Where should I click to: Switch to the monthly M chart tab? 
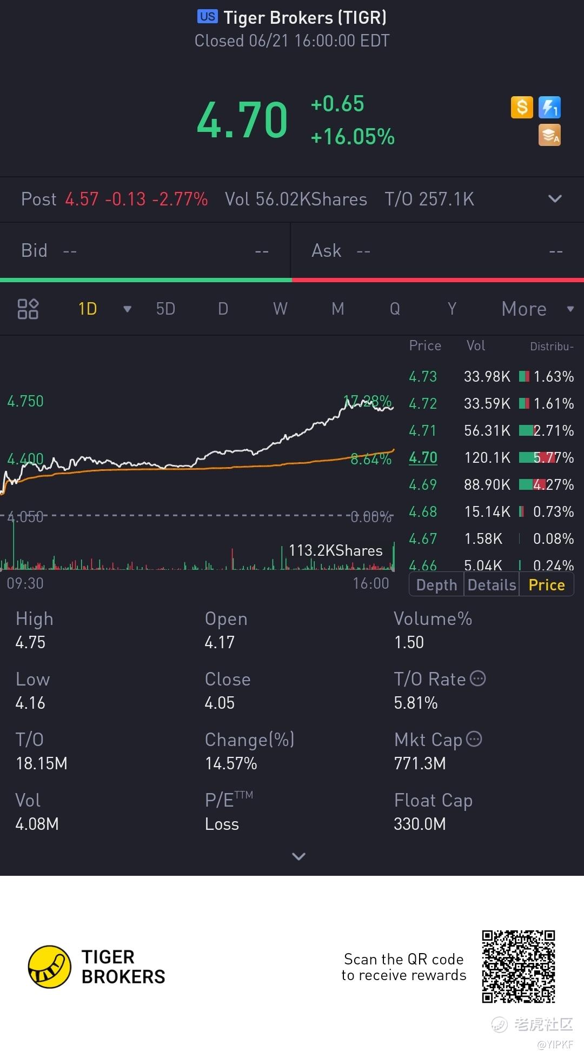coord(338,309)
